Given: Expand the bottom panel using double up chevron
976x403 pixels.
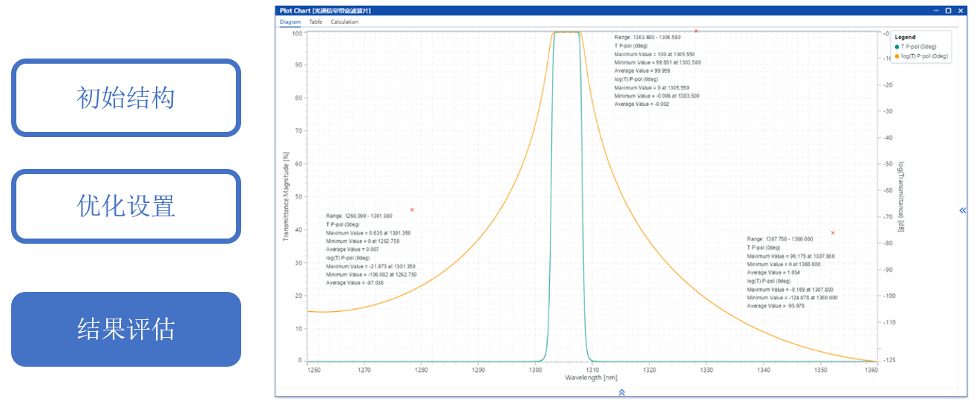Looking at the screenshot, I should click(622, 392).
